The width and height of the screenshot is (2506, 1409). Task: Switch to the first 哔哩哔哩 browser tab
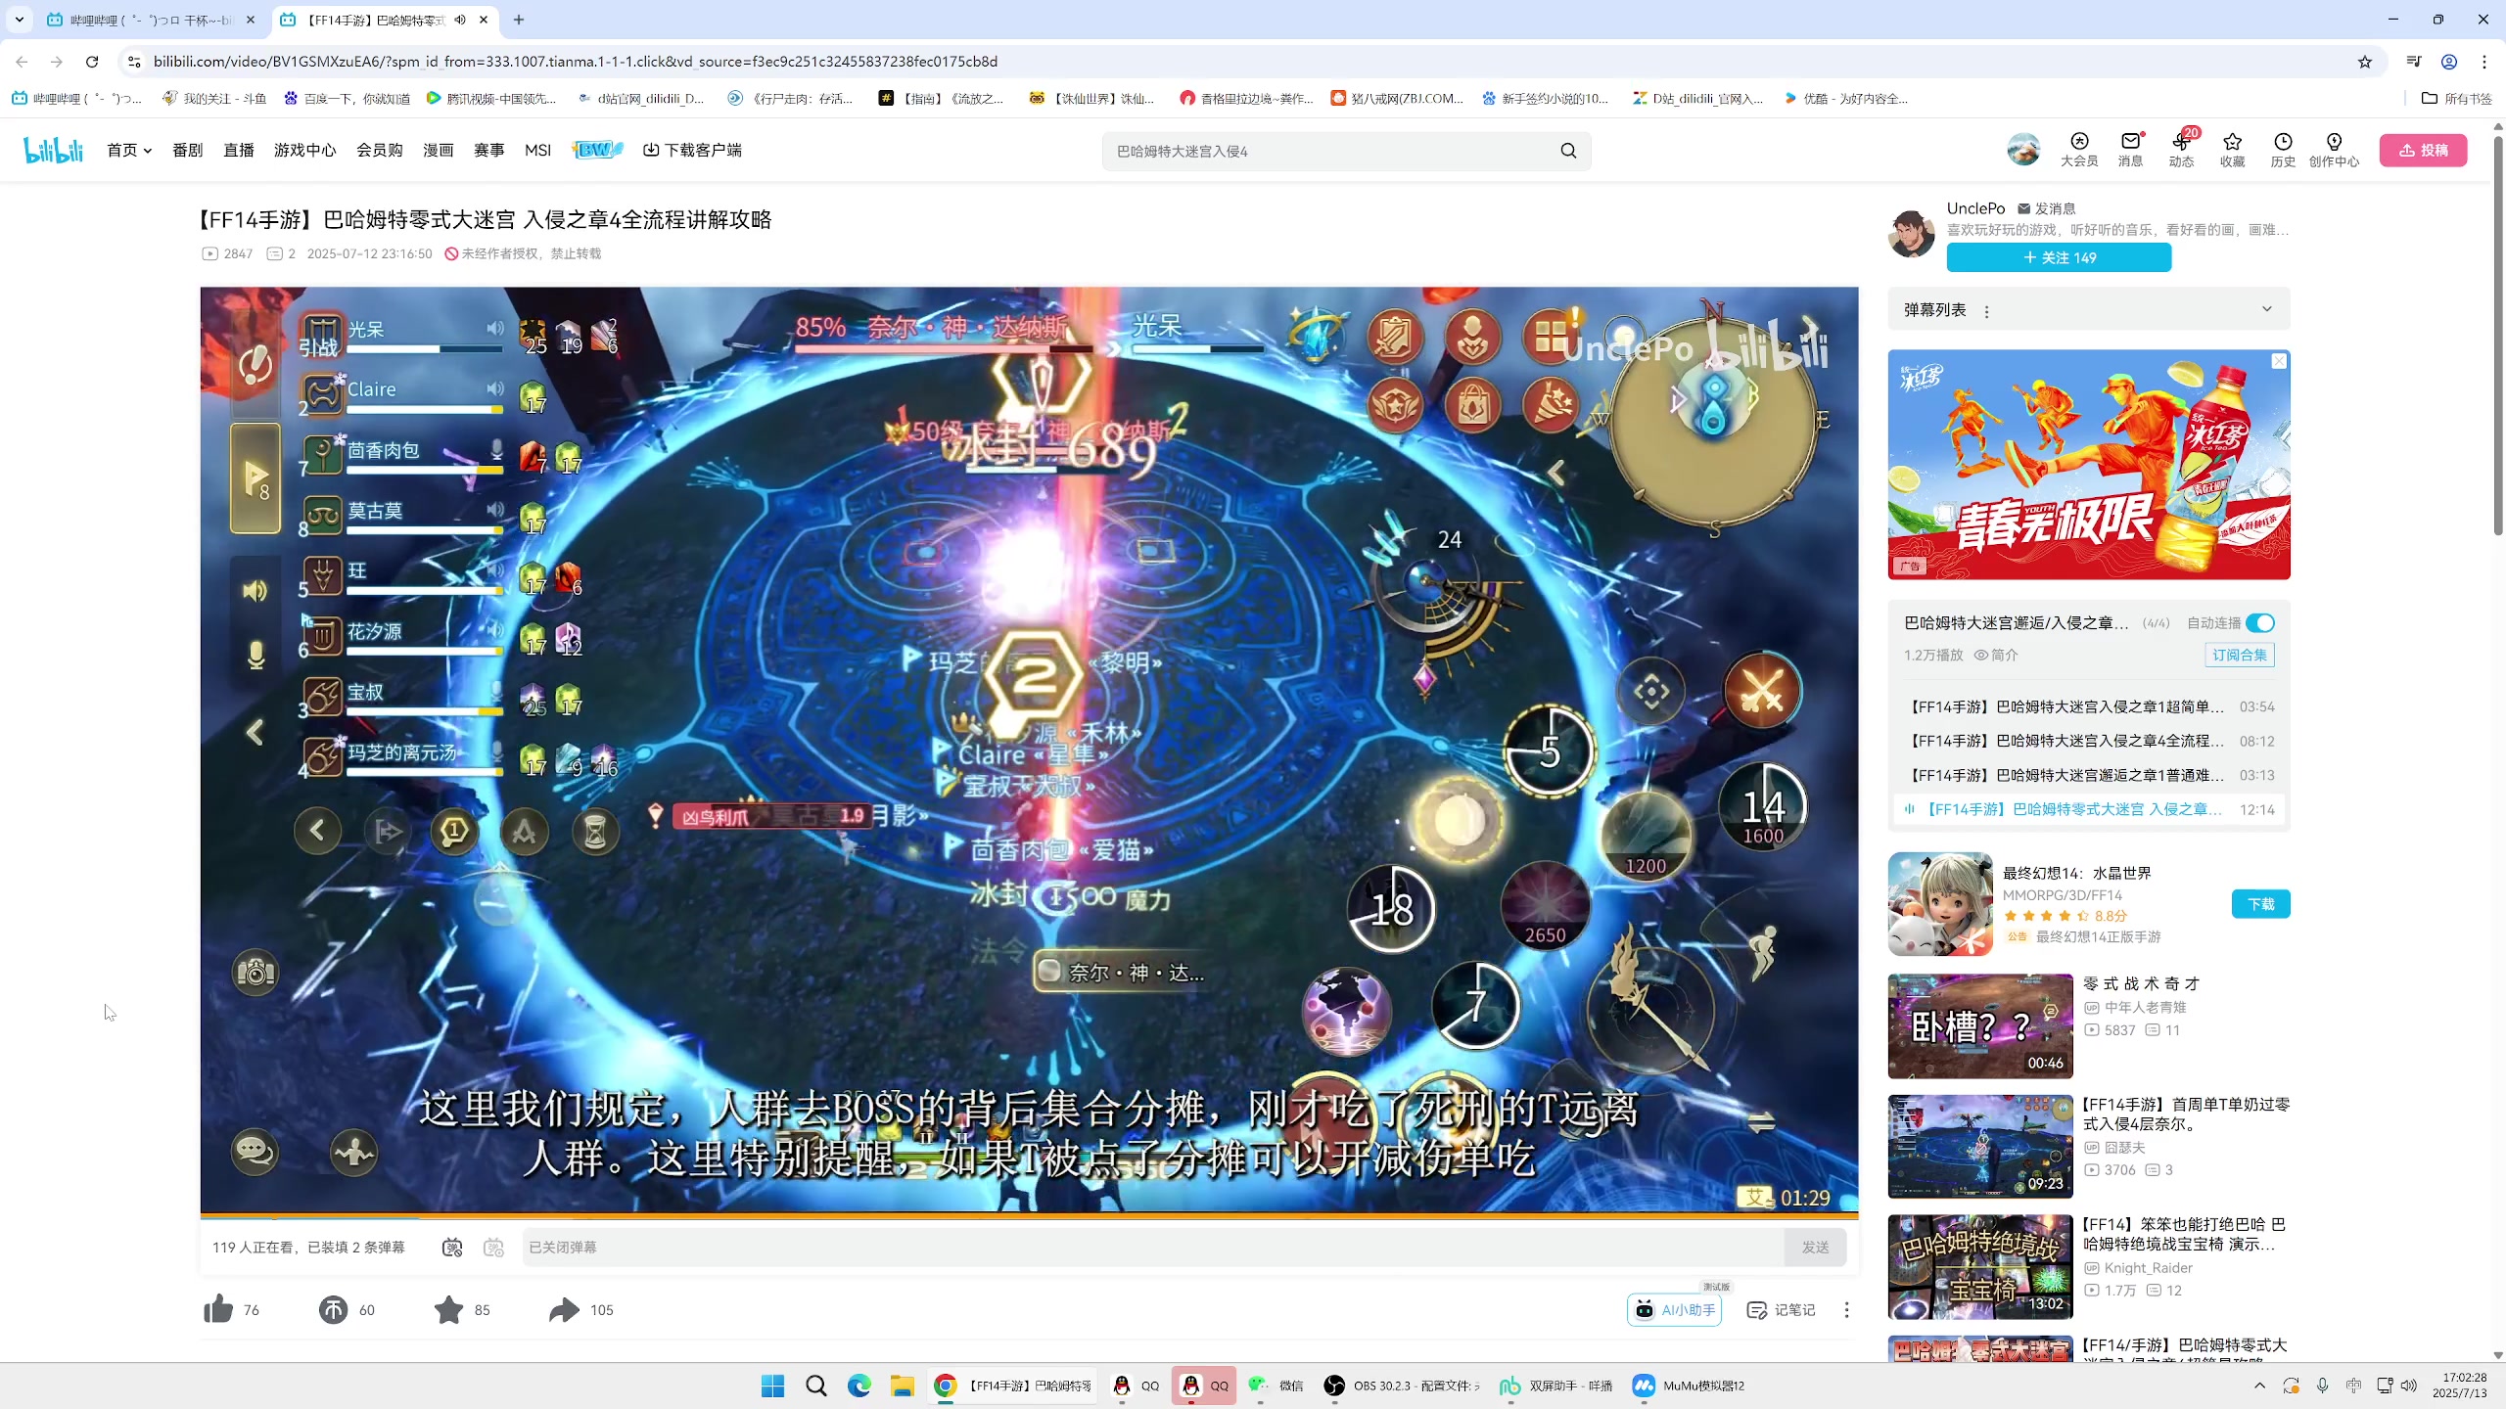[x=152, y=20]
